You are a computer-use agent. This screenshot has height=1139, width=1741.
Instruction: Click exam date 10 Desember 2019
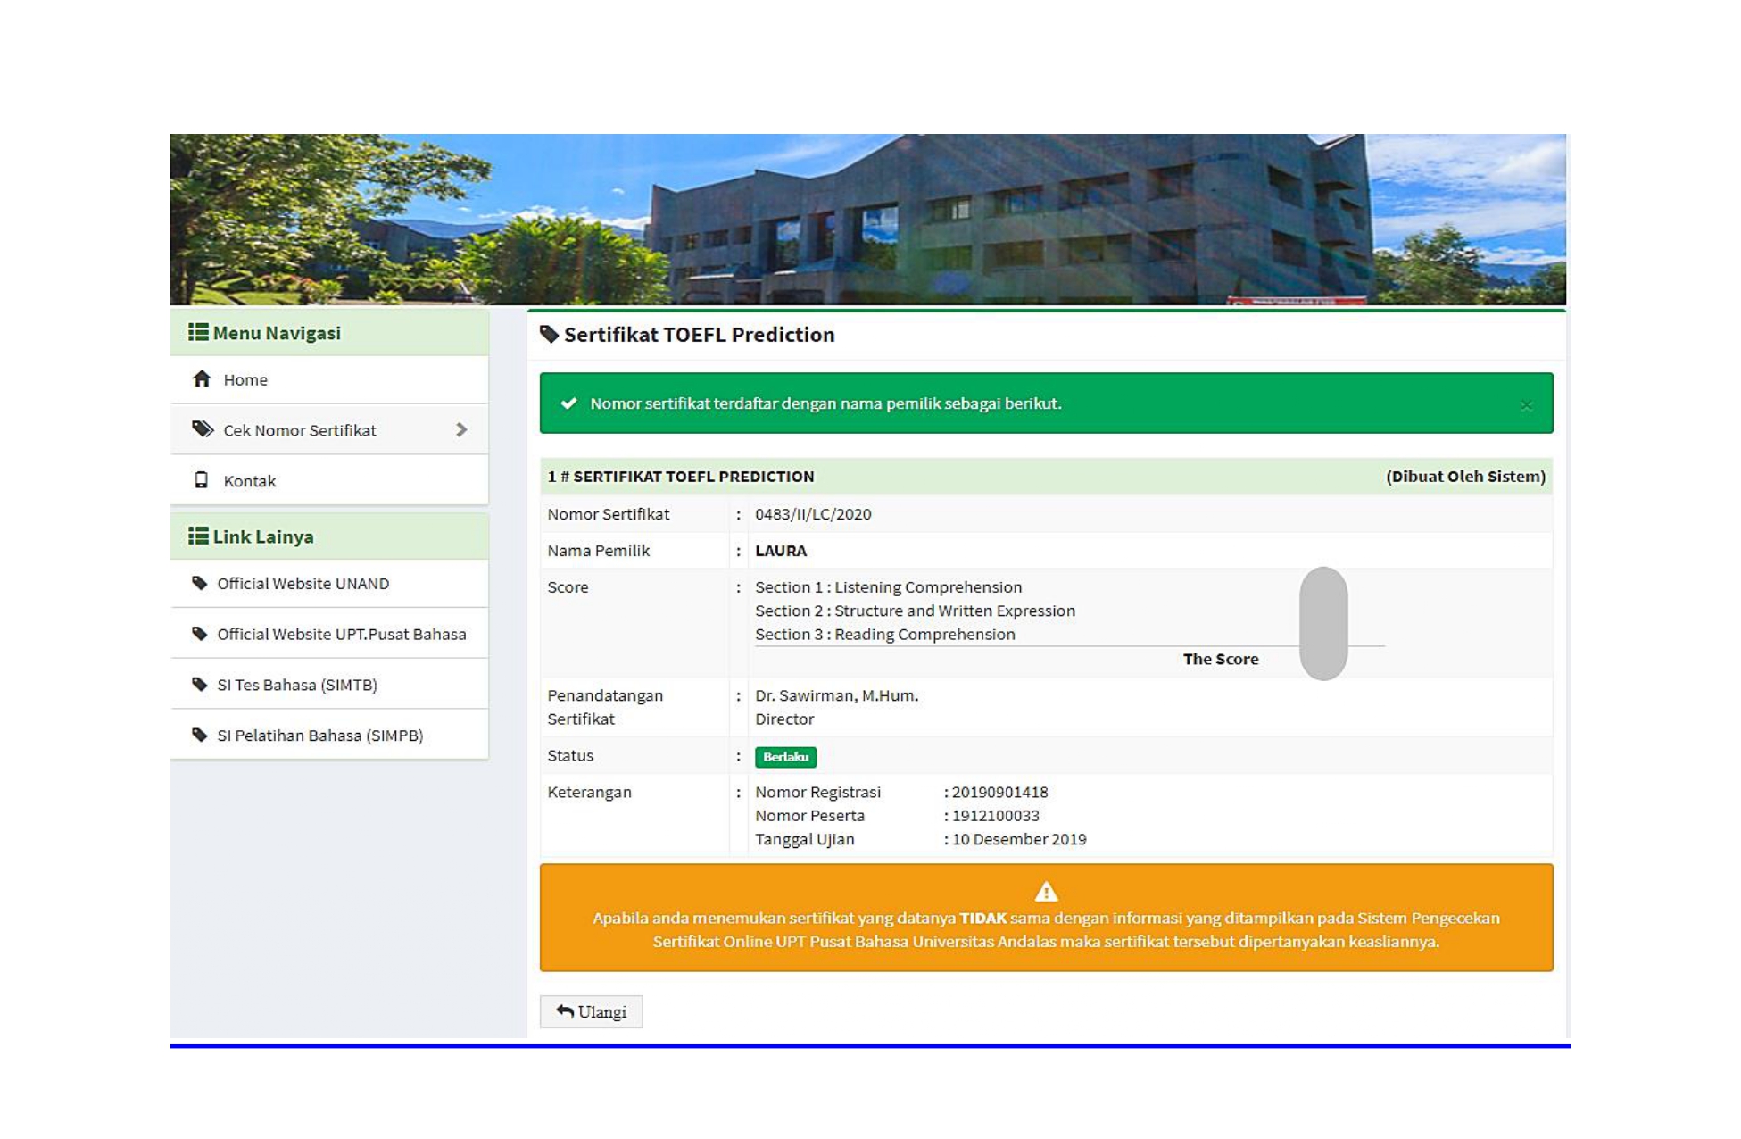1019,839
